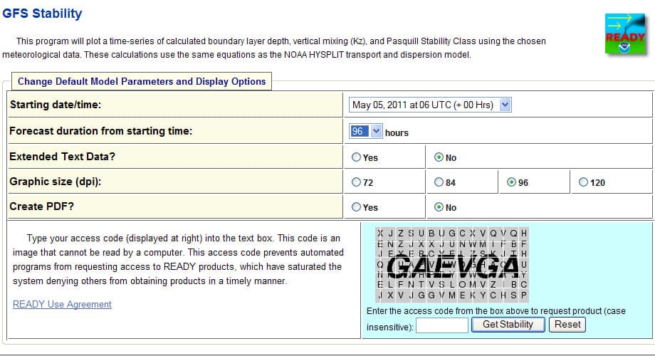Click the access code text box
The width and height of the screenshot is (655, 356).
pos(441,325)
